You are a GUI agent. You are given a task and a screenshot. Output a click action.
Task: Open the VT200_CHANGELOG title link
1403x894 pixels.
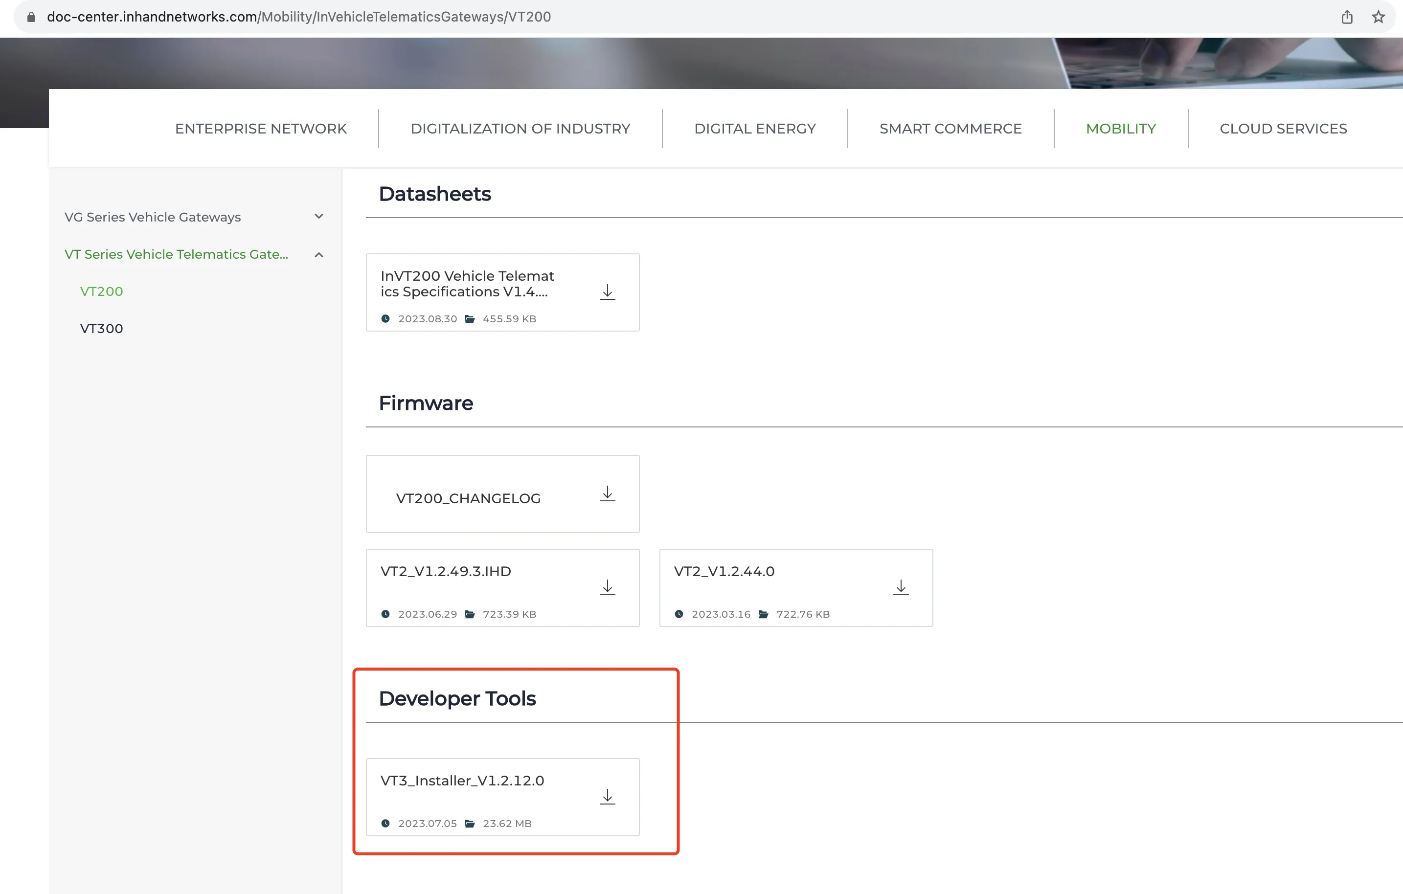469,498
